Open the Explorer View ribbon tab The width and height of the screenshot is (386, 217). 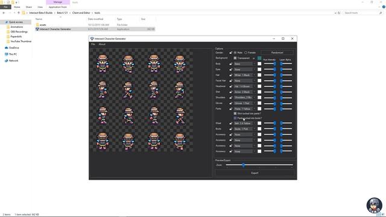click(x=40, y=7)
